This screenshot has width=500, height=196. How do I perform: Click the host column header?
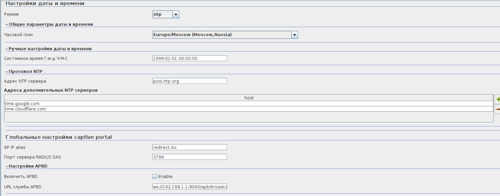248,98
